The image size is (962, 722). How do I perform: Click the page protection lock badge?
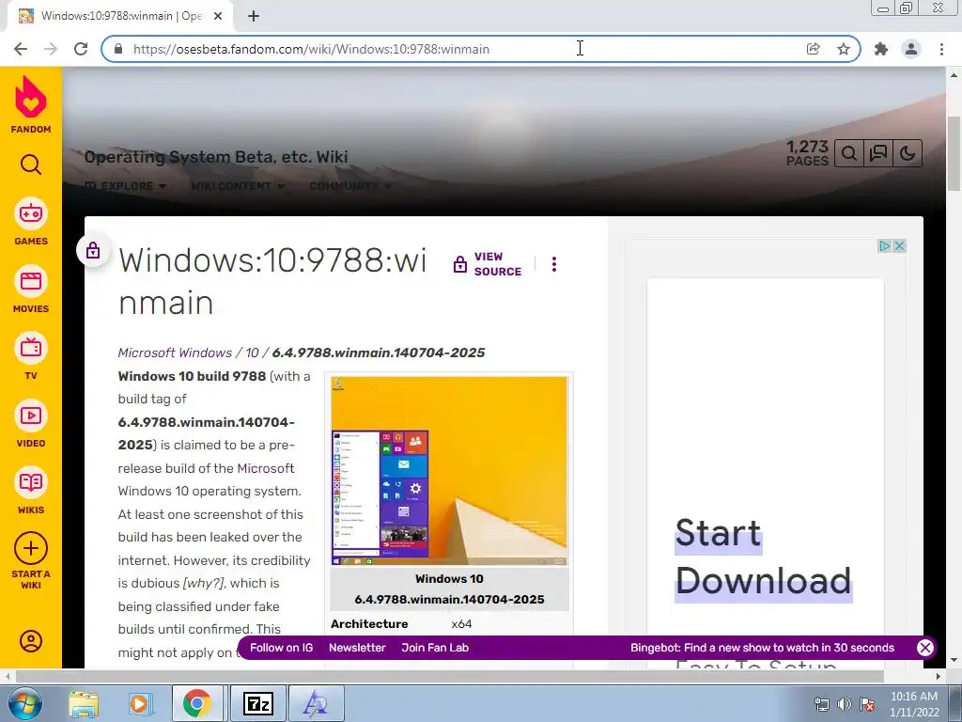(93, 250)
